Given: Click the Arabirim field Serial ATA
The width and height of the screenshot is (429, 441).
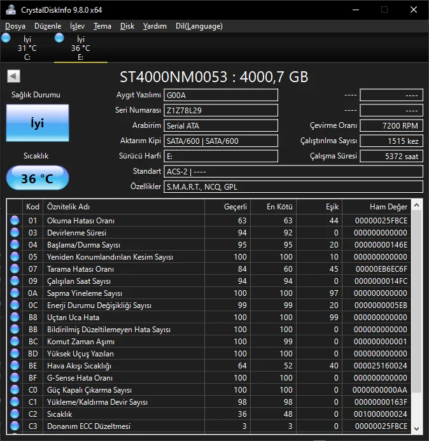Looking at the screenshot, I should [221, 126].
